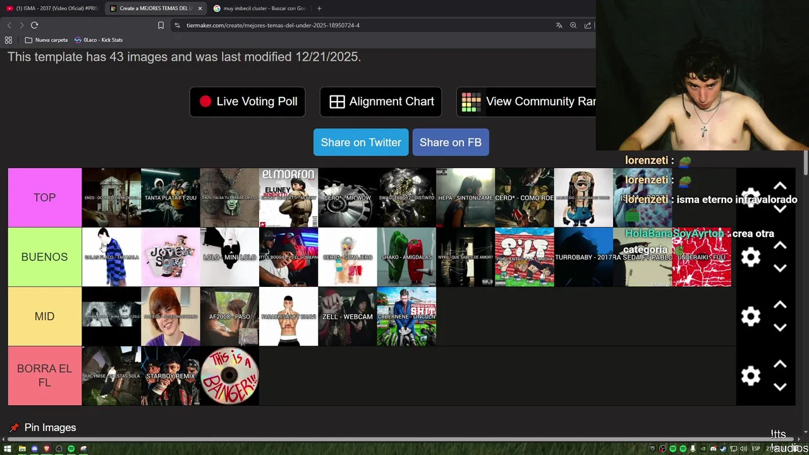Share on FB
This screenshot has width=809, height=455.
point(451,142)
